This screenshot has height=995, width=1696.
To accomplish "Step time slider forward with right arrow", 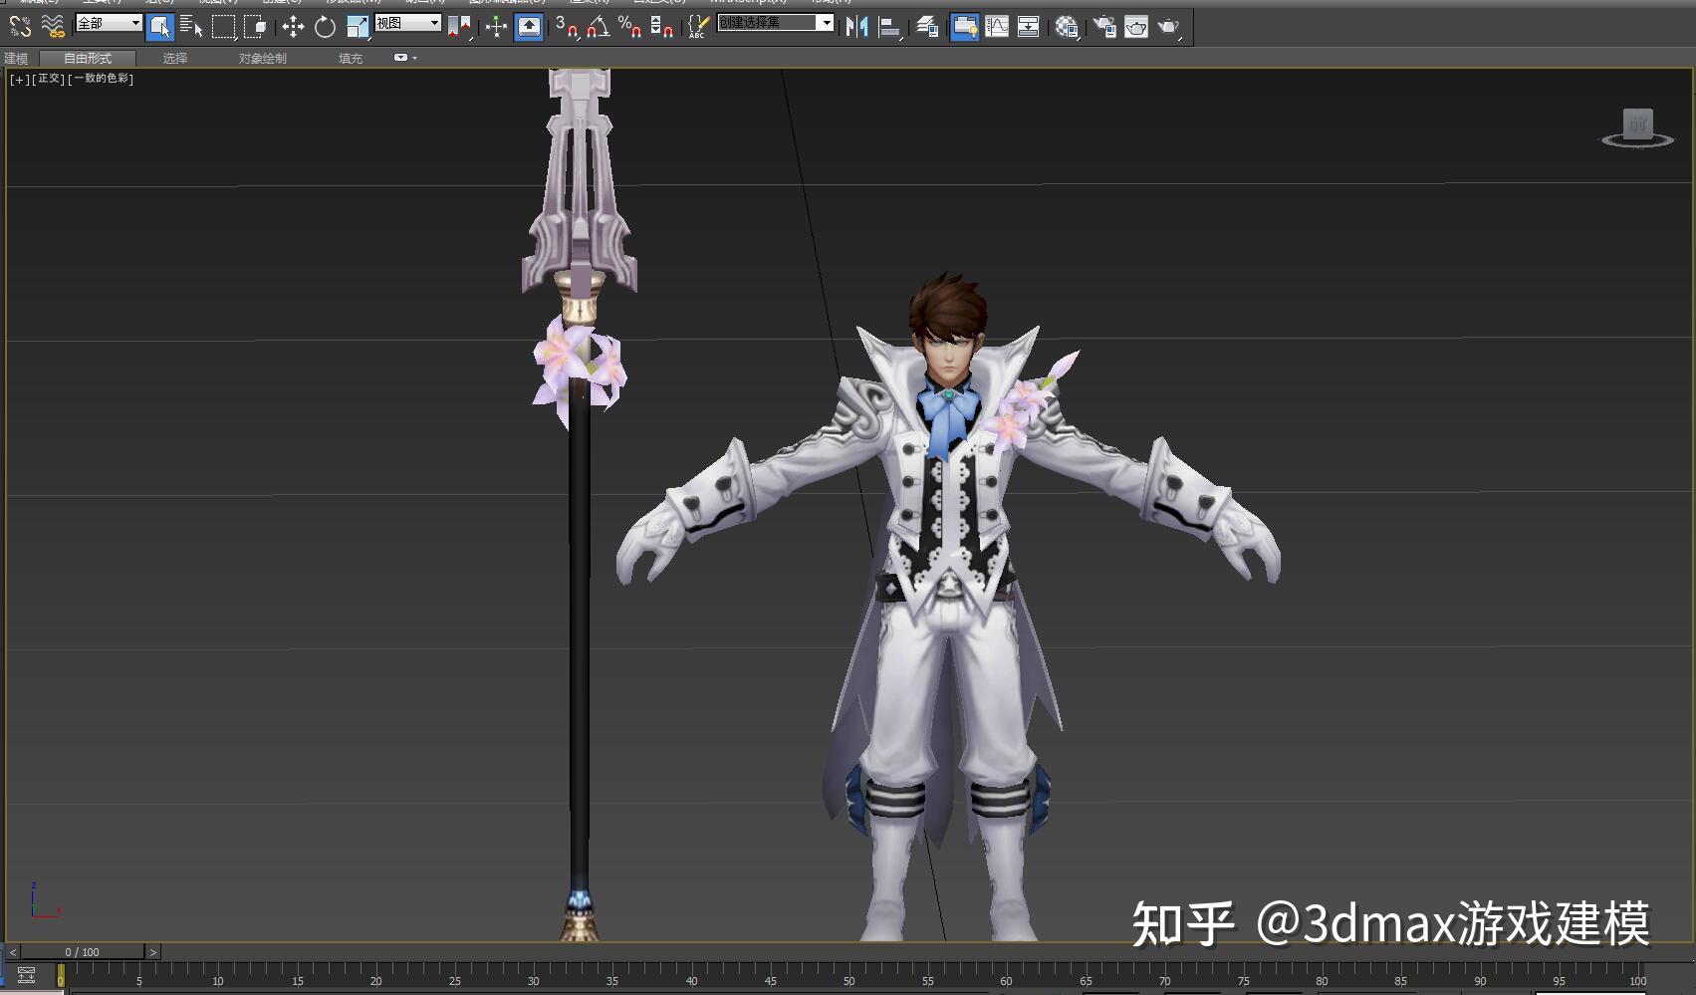I will coord(152,952).
